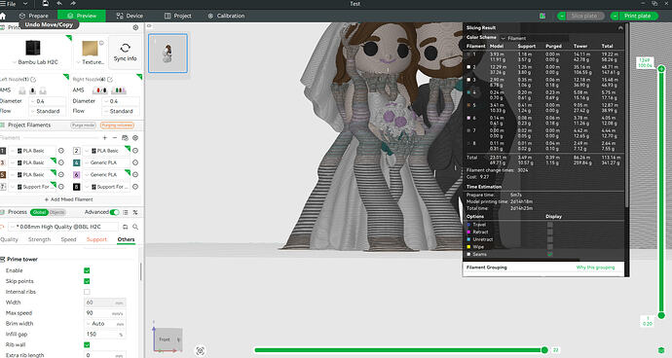The width and height of the screenshot is (672, 358).
Task: Remove a filament with the minus icon
Action: click(x=114, y=138)
